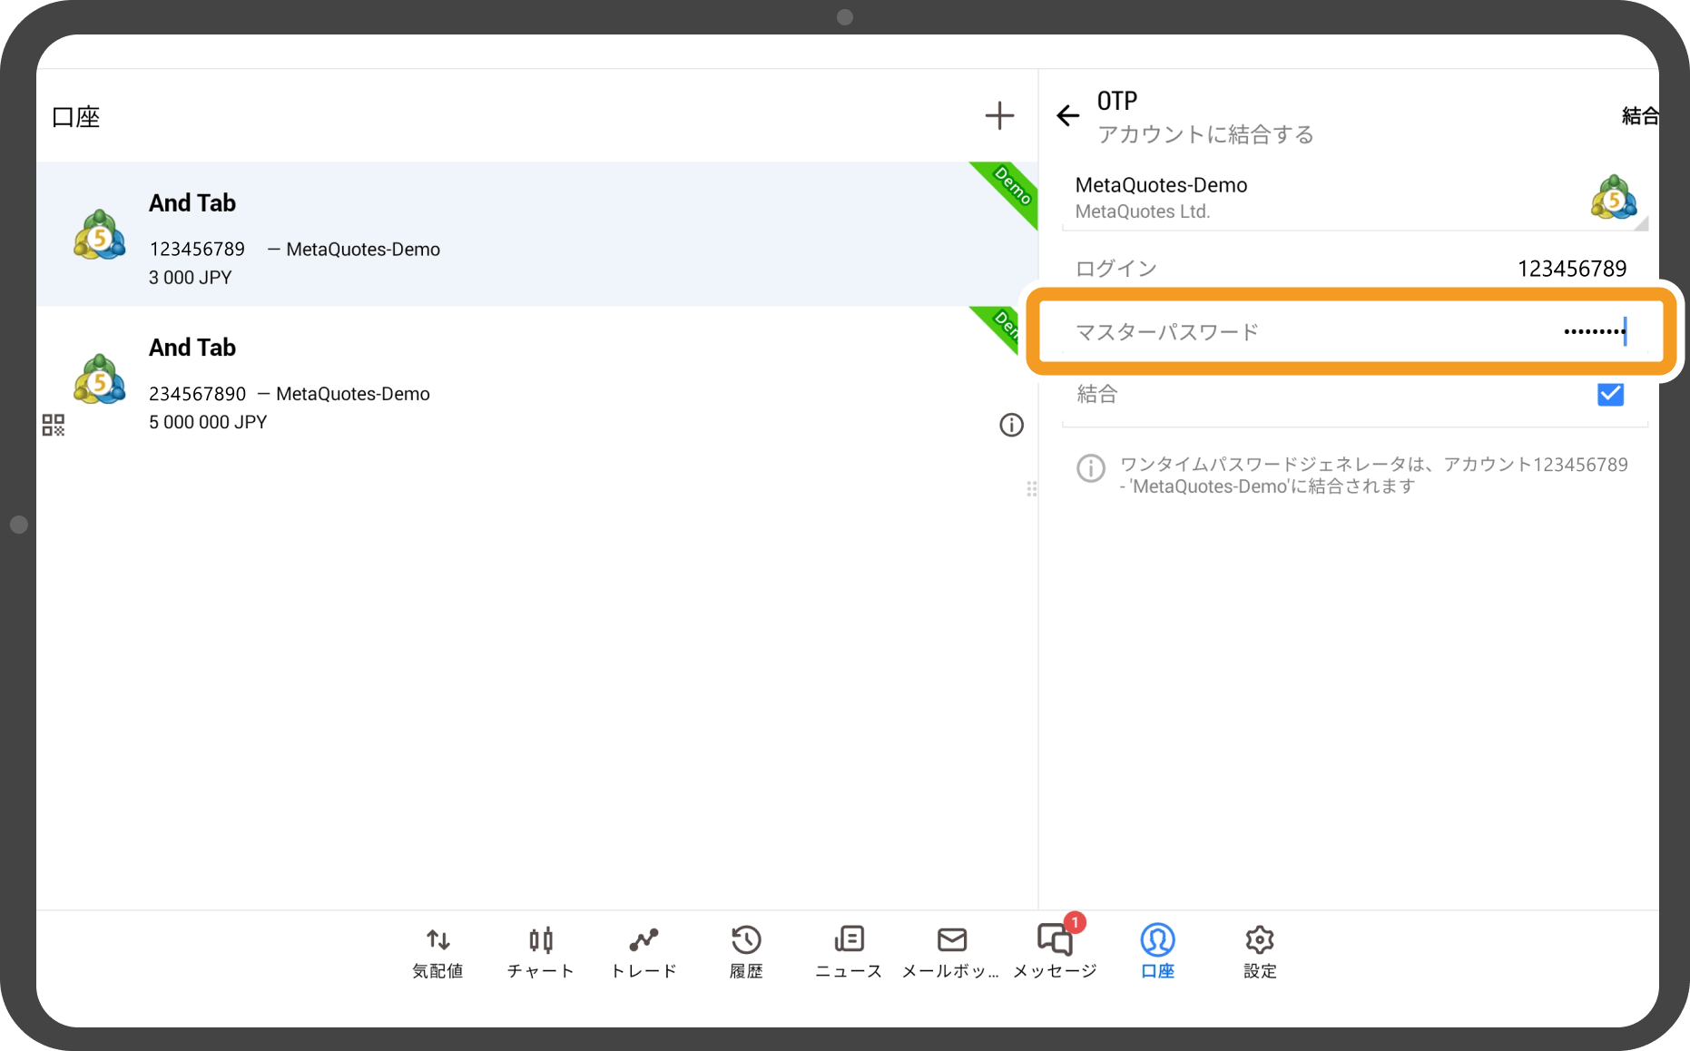Click MetaTrader logo of account 234567890
1690x1051 pixels.
pyautogui.click(x=100, y=379)
